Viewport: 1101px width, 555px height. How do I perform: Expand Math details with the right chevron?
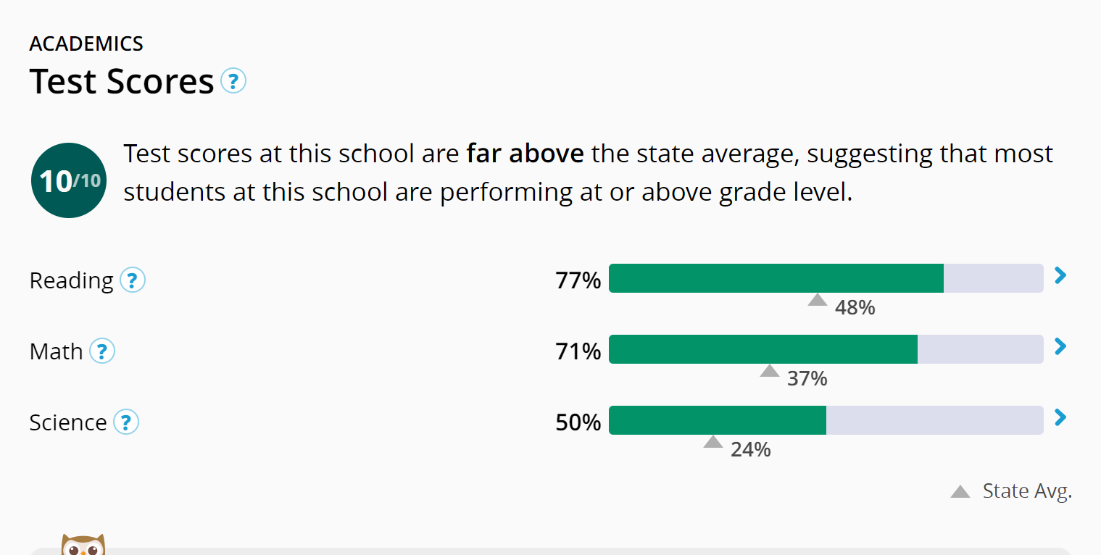pyautogui.click(x=1060, y=346)
